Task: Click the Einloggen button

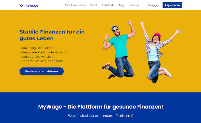Action: tap(153, 5)
